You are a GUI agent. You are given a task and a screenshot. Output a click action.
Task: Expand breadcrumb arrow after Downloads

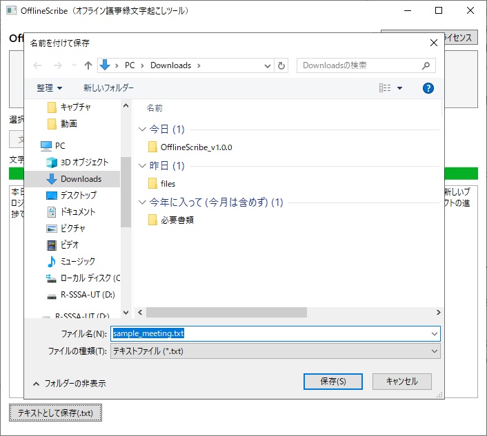(x=199, y=65)
